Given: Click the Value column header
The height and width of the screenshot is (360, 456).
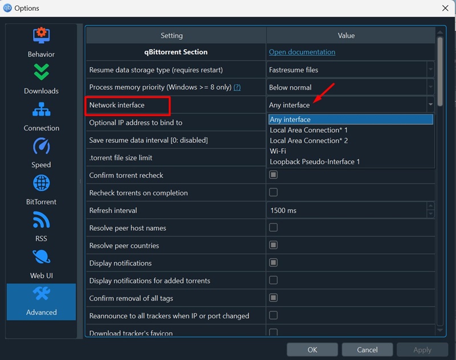Looking at the screenshot, I should [351, 35].
